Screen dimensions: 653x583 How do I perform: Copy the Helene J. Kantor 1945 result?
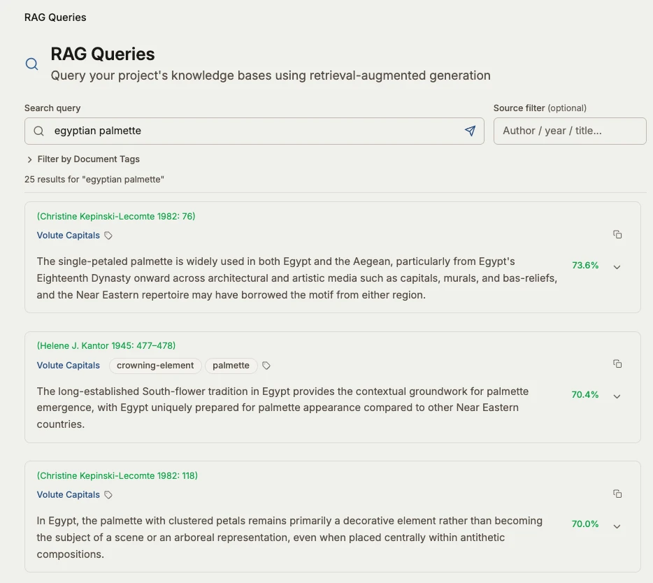click(x=617, y=364)
